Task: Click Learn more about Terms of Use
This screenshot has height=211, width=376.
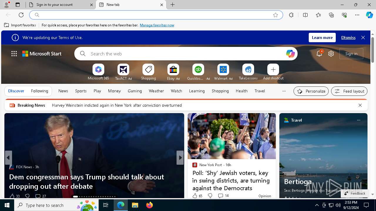Action: (322, 38)
